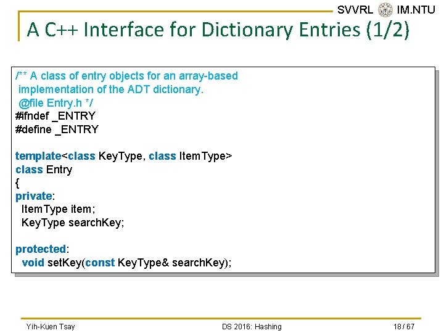
Task: Click the 'void setKey(const KeyType& searchKey);' line
Action: click(x=126, y=263)
